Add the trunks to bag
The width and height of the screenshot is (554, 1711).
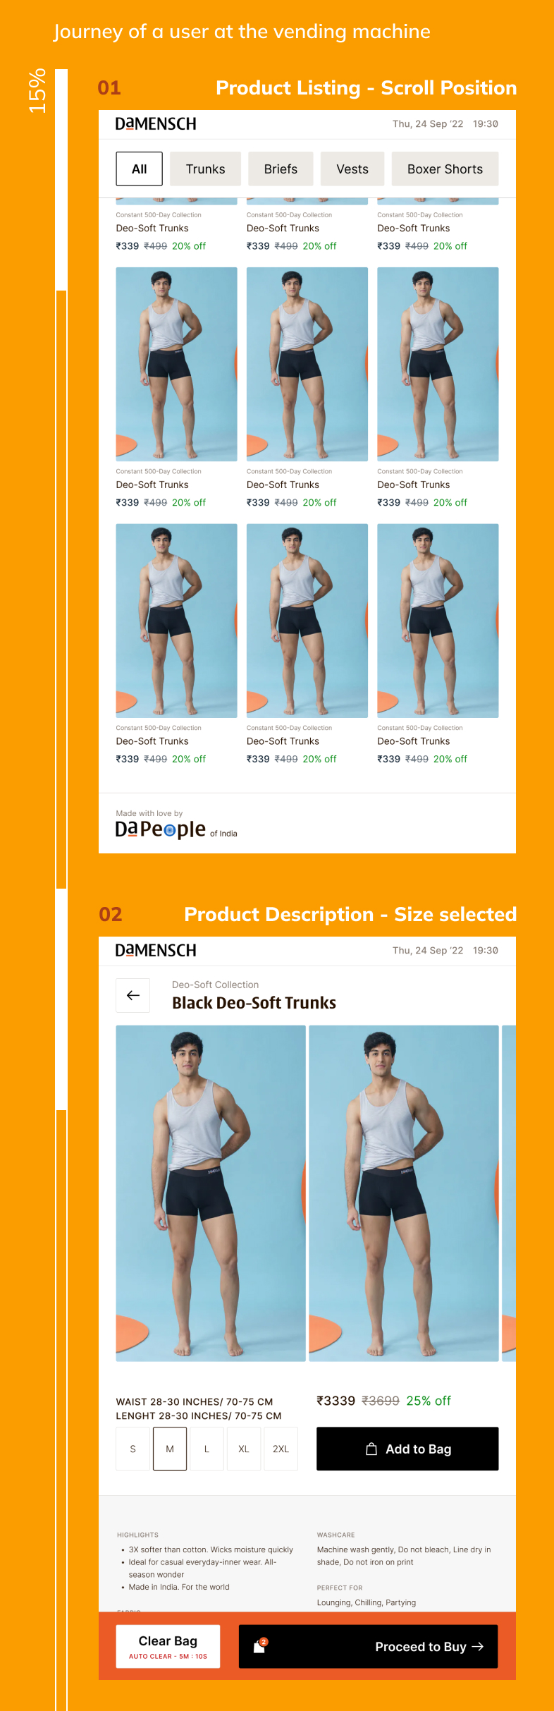pos(407,1449)
